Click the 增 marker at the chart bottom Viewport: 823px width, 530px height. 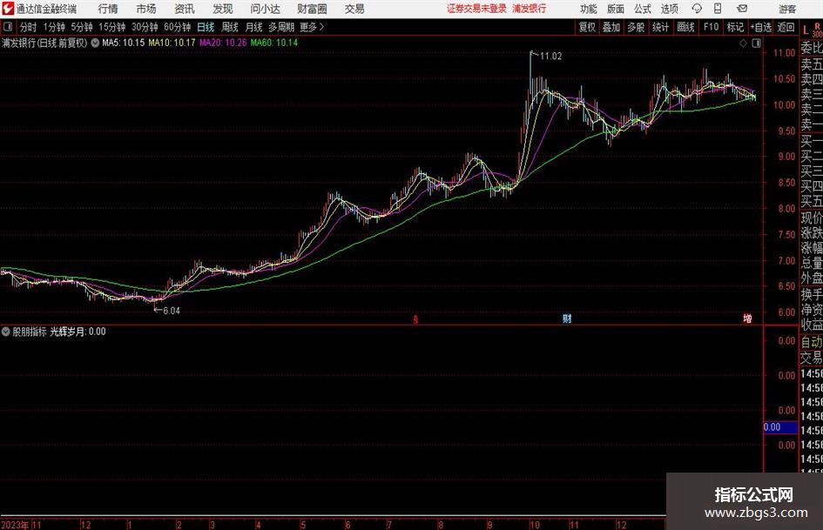click(x=747, y=319)
